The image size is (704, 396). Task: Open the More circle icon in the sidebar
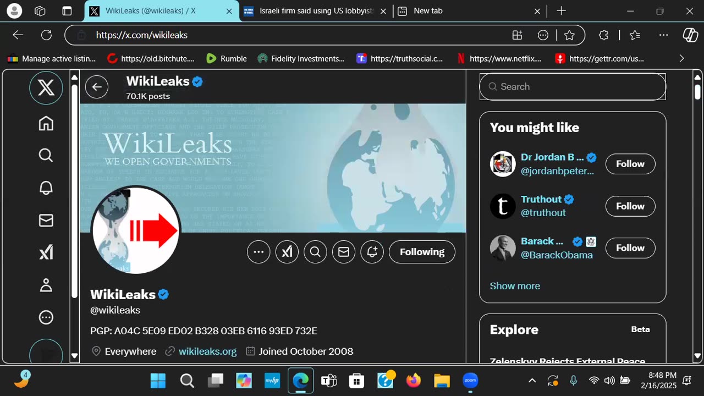point(46,317)
